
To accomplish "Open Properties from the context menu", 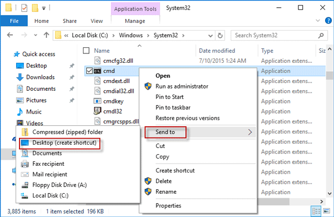I will (x=168, y=205).
